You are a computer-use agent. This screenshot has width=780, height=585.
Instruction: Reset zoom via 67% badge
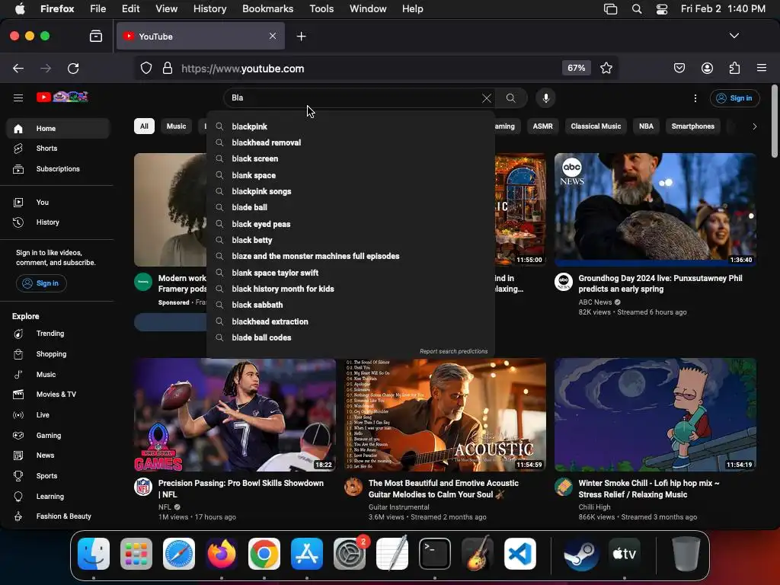tap(576, 68)
